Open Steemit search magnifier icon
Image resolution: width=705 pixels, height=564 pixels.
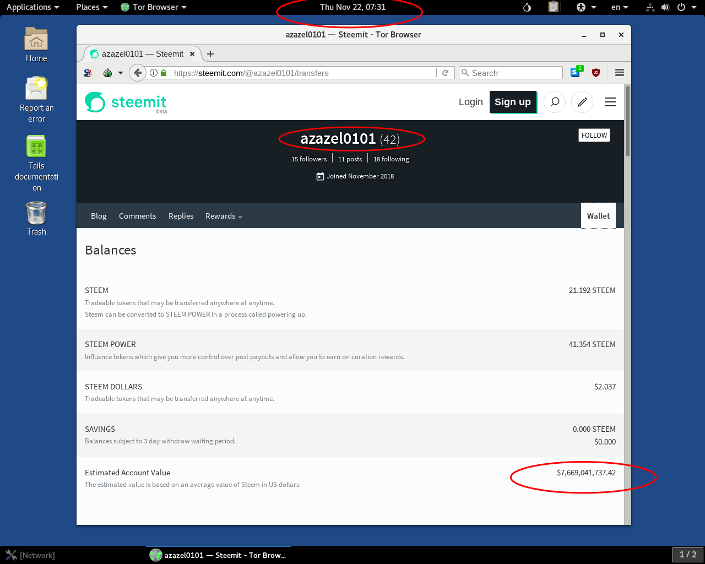(x=555, y=102)
